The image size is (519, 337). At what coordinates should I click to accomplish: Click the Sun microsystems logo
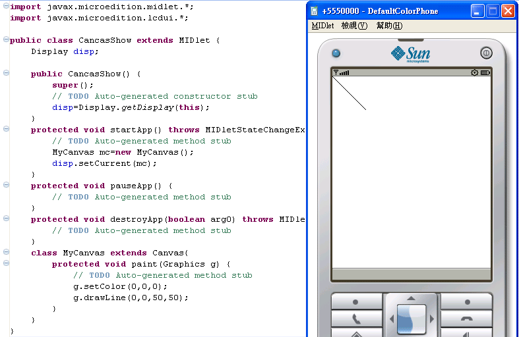[x=410, y=55]
